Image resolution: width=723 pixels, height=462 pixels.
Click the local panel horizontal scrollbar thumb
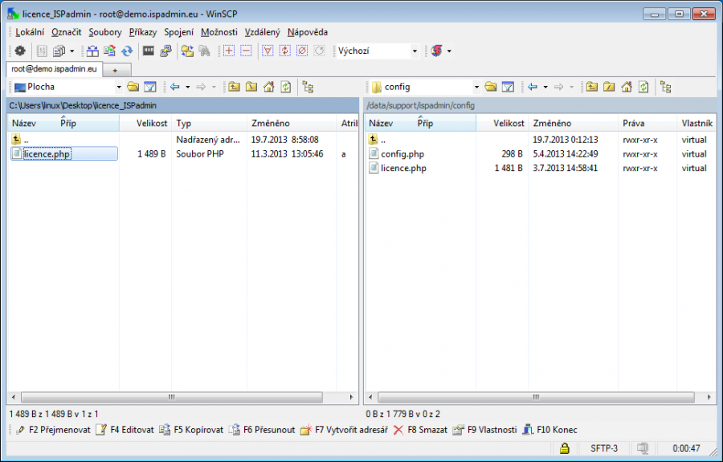click(x=172, y=397)
